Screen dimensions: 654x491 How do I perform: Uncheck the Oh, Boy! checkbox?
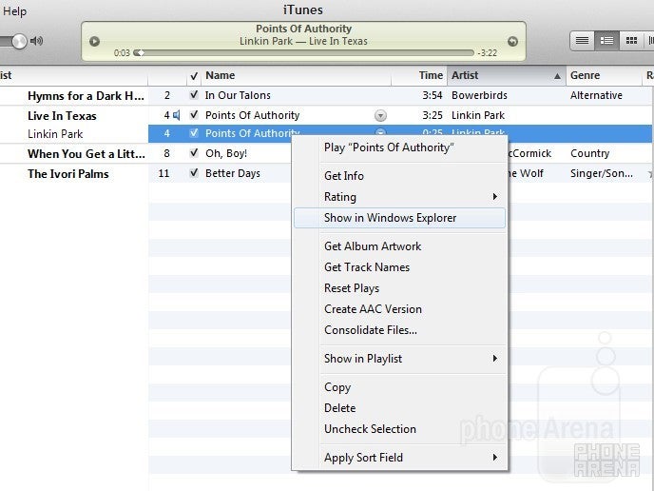(194, 153)
